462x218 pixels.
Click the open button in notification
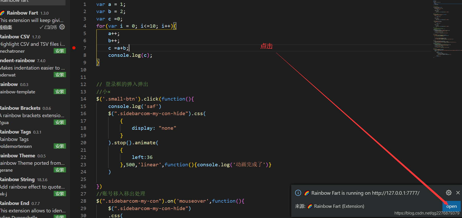coord(451,206)
